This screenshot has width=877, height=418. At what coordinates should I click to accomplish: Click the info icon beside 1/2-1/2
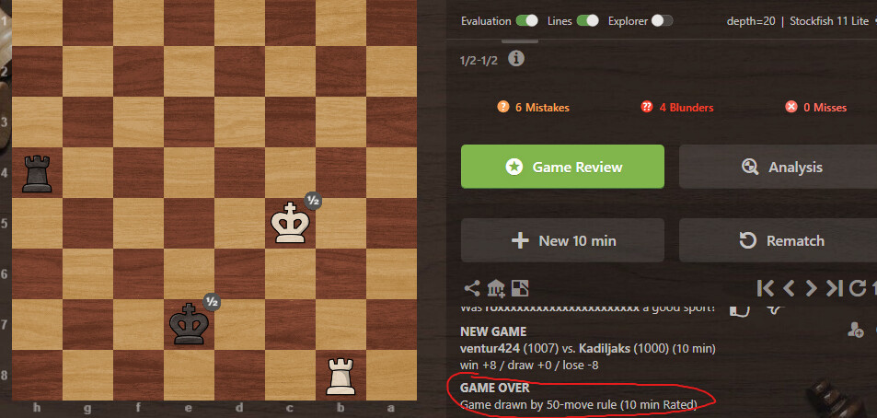(516, 58)
